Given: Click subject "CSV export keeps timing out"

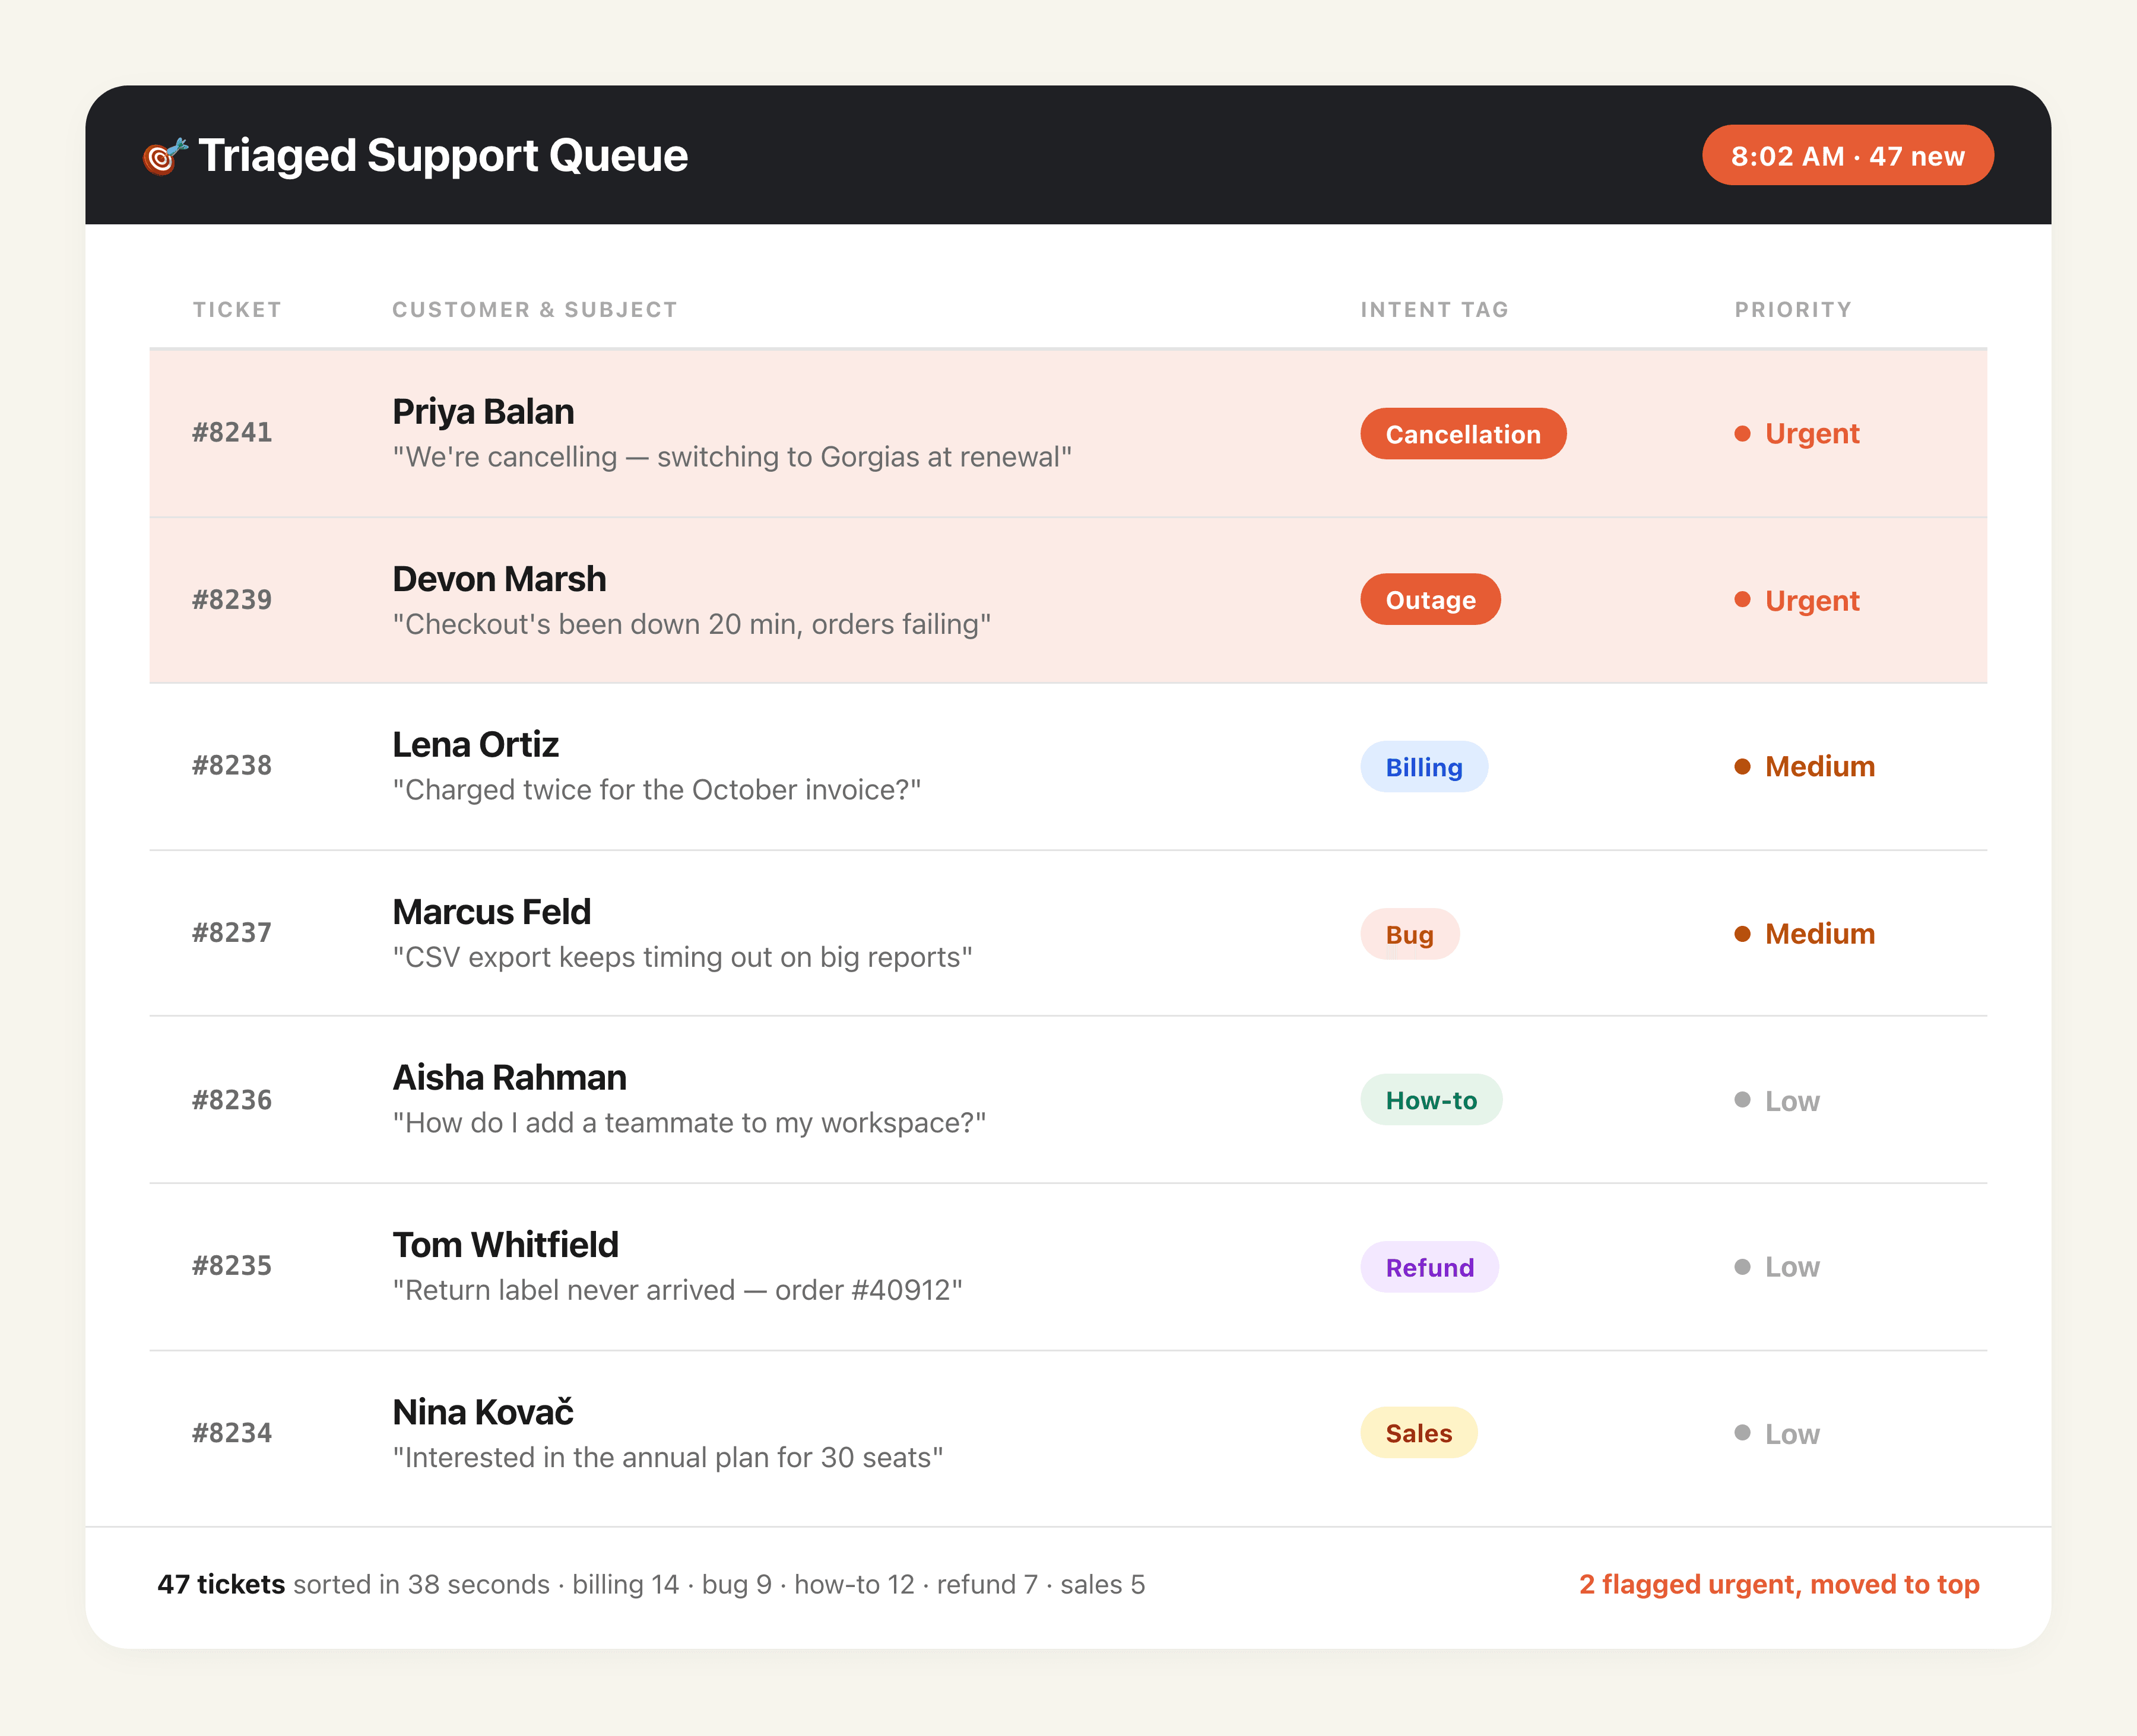Looking at the screenshot, I should 682,957.
